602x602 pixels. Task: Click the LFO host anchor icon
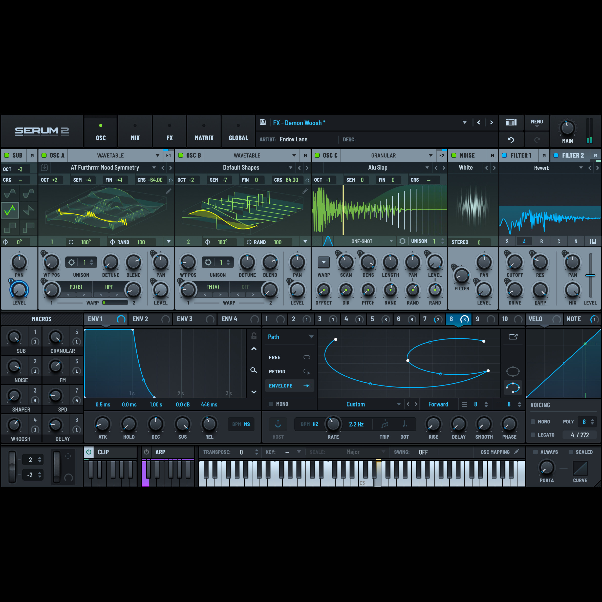(x=278, y=424)
